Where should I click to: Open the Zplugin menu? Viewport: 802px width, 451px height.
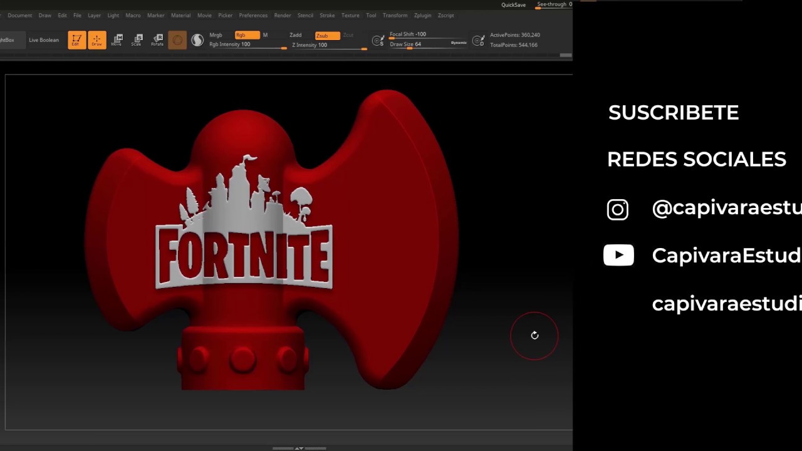click(x=422, y=15)
